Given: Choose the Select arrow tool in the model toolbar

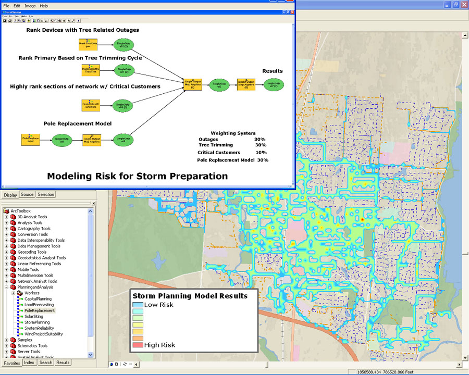Looking at the screenshot, I should pyautogui.click(x=69, y=21).
